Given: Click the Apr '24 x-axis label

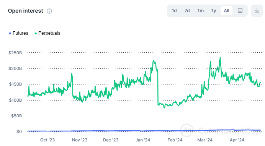Looking at the screenshot, I should point(237,140).
